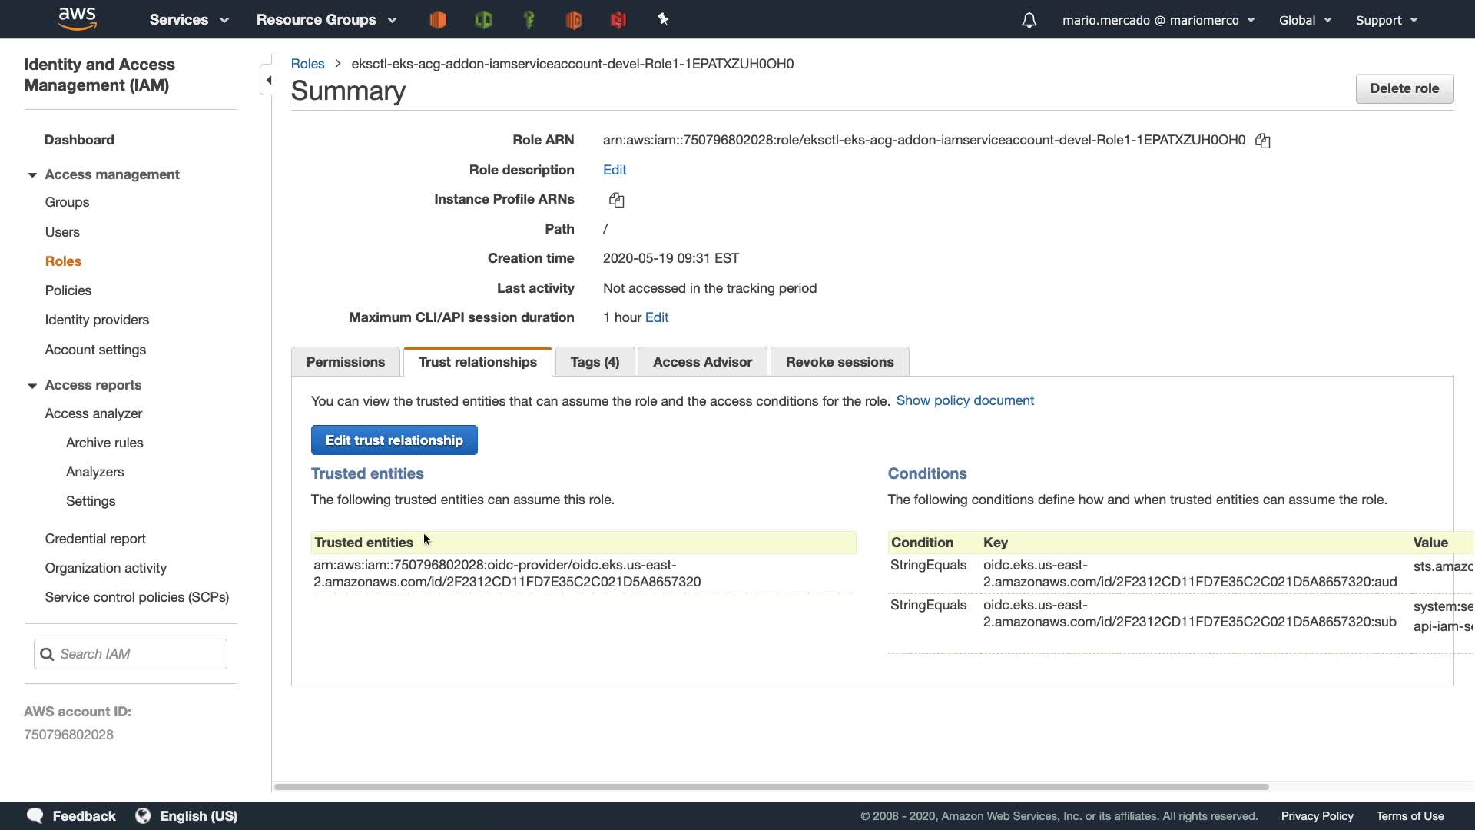Switch to the Access Advisor tab
The width and height of the screenshot is (1475, 830).
click(702, 362)
